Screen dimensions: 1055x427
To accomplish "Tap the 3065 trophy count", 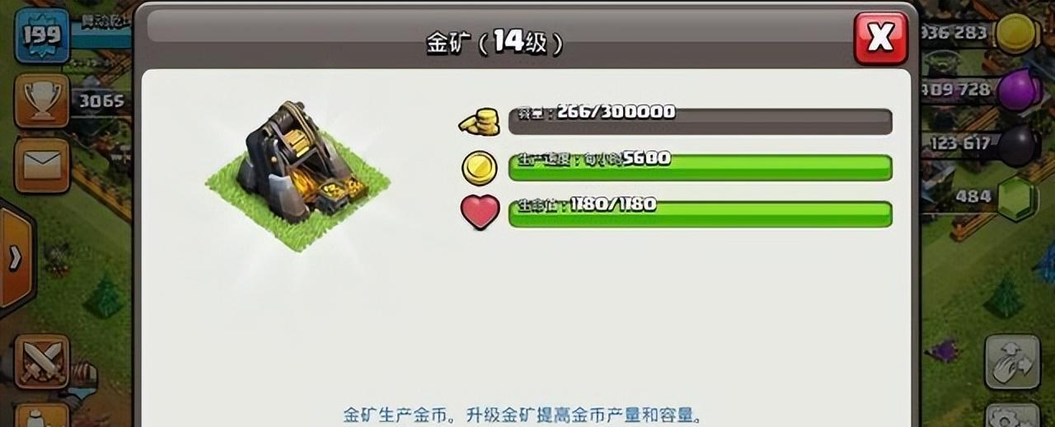I will tap(101, 101).
